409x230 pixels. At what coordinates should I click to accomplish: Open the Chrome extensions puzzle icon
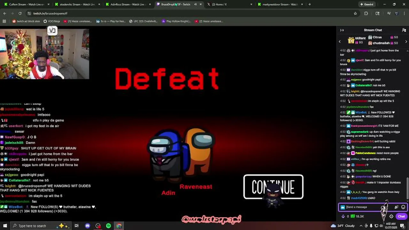(x=366, y=13)
